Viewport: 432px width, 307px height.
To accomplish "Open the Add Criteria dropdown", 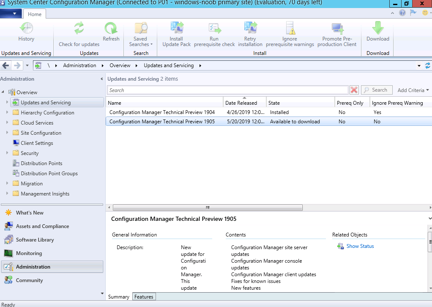I will (413, 90).
